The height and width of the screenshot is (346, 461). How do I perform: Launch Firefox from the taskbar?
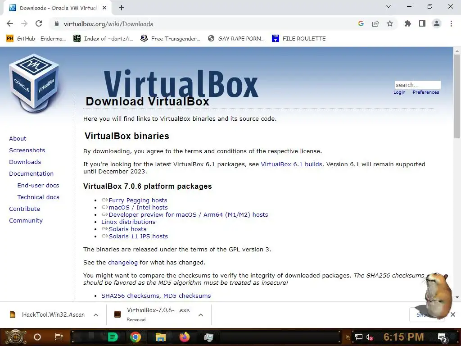tap(185, 337)
